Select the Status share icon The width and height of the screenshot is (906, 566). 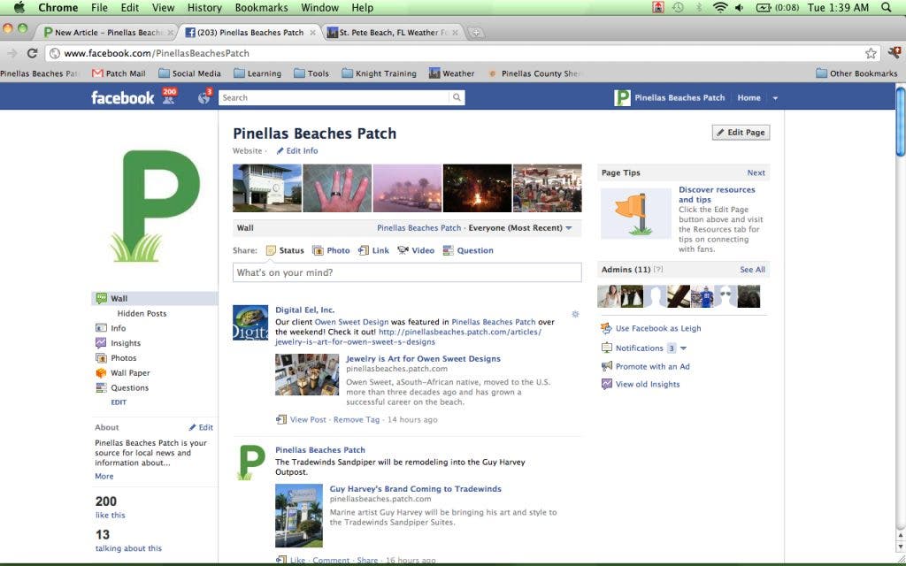(x=271, y=250)
